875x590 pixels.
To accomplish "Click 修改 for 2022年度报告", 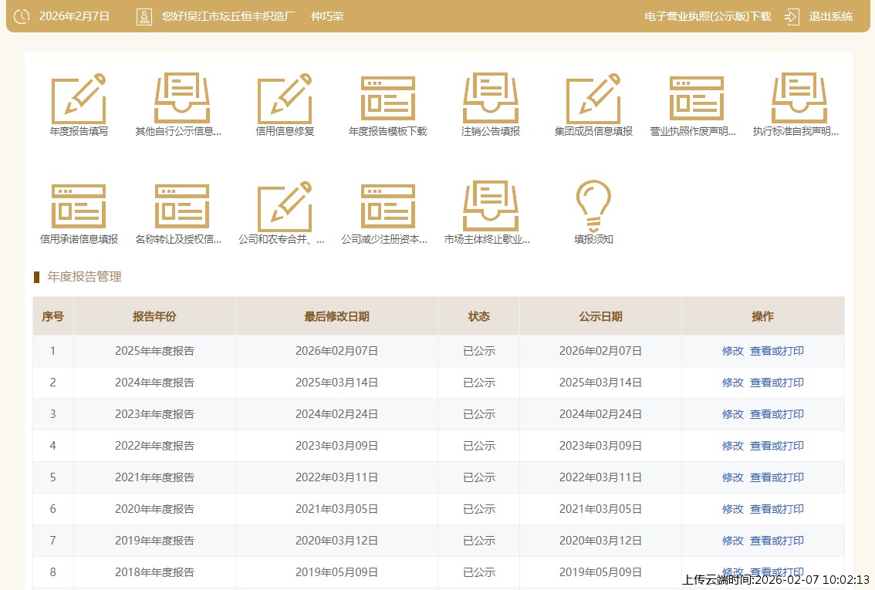I will 732,446.
